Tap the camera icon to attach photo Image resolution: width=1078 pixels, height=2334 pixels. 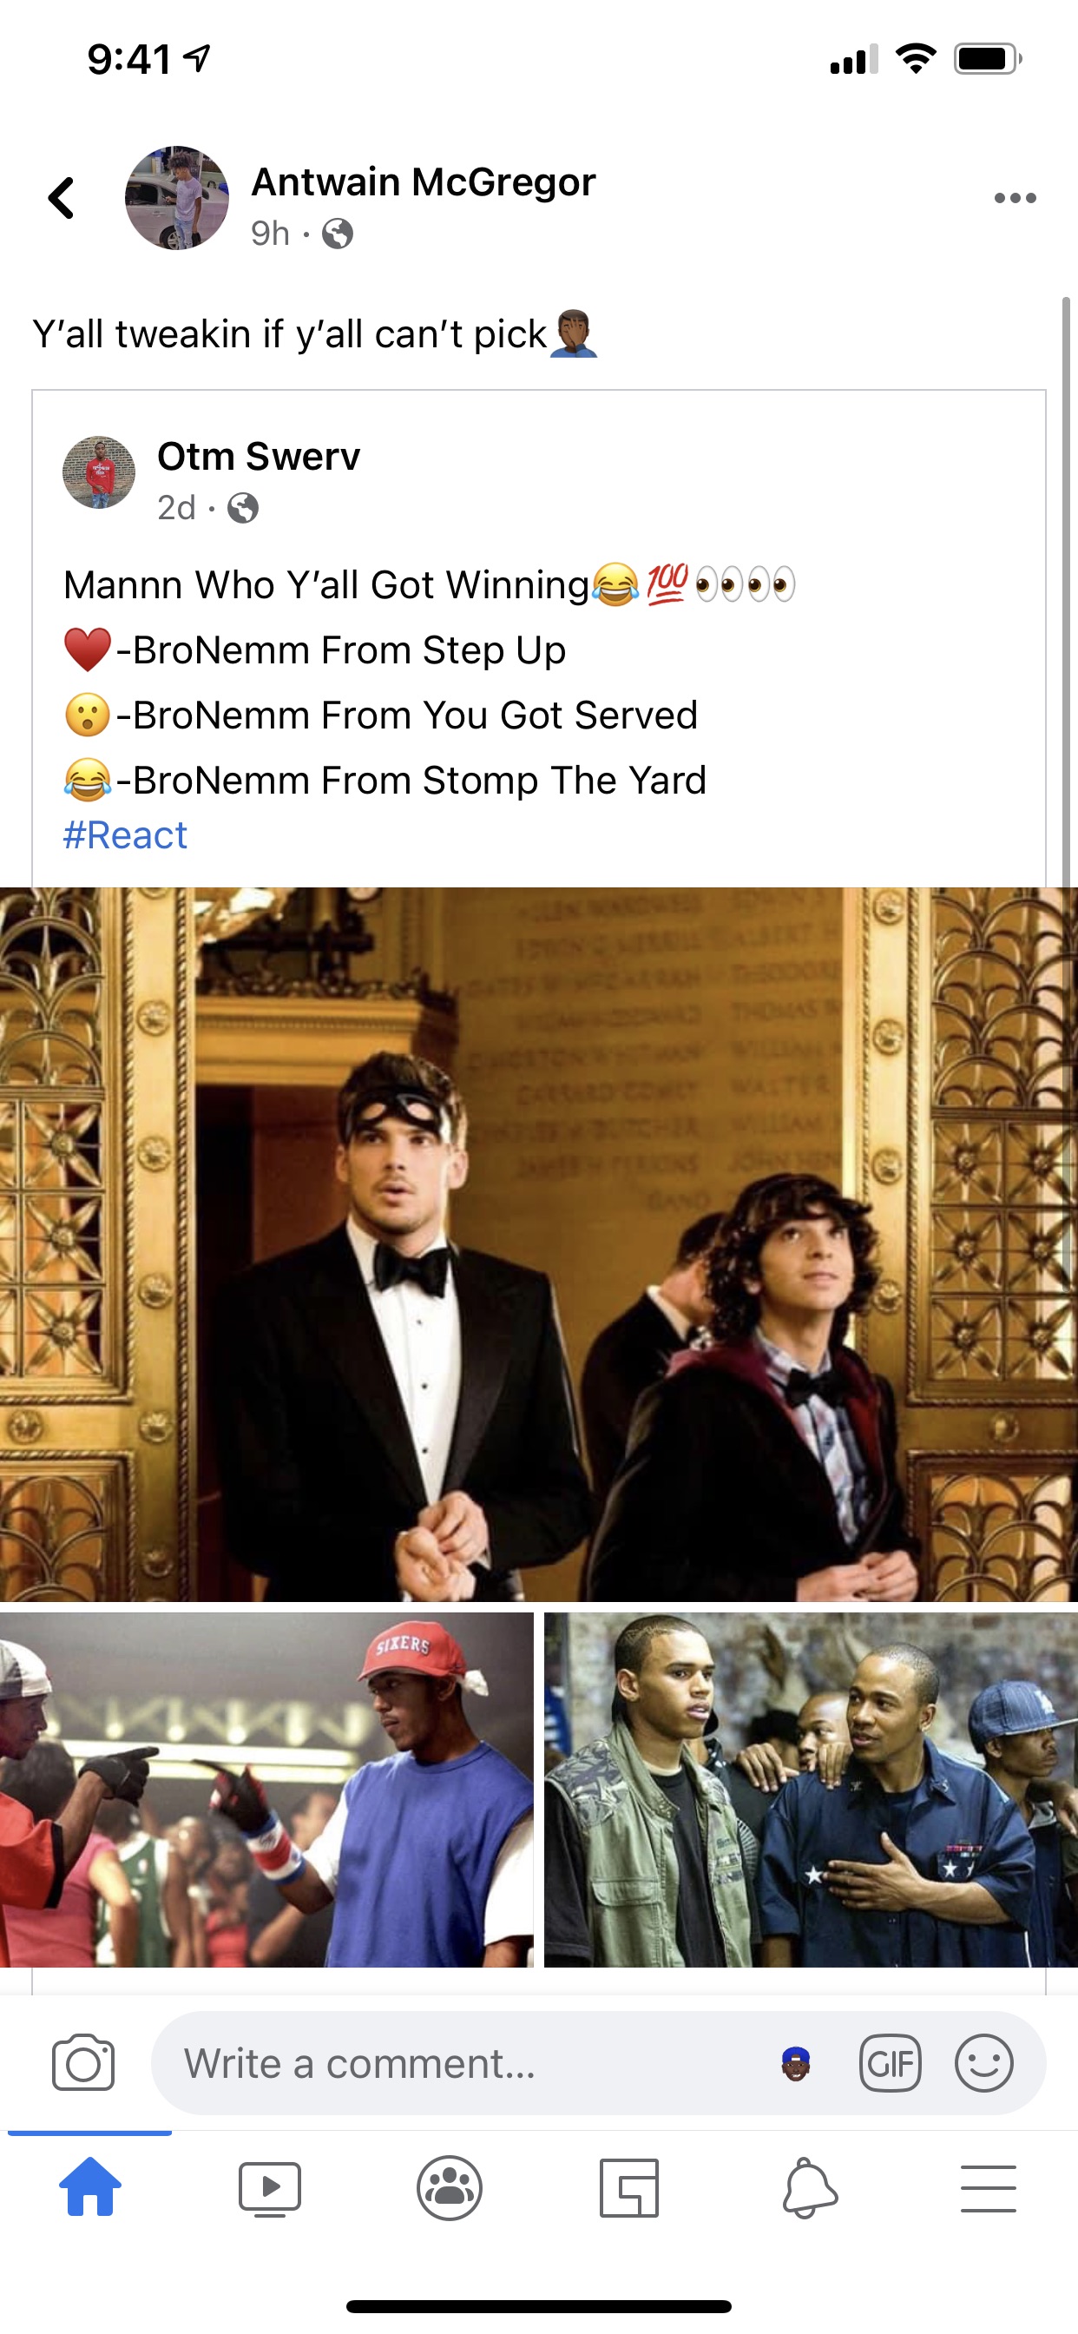pos(83,2063)
